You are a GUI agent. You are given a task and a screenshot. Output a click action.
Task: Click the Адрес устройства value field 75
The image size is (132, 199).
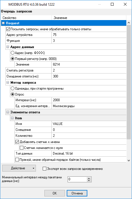[89, 35]
